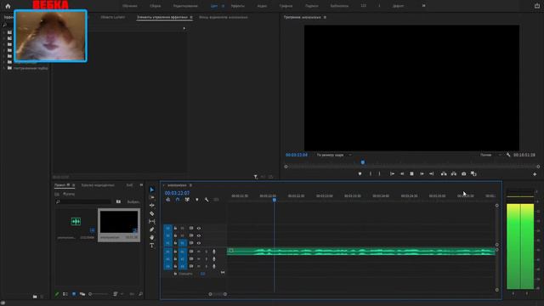
Task: Open Effect Controls panel menu
Action: (191, 17)
